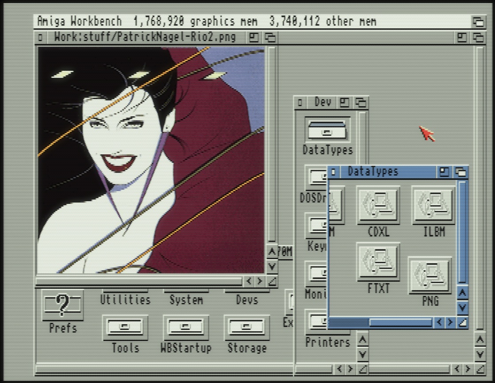Close the Dev window with its close gadget
Screen dimensions: 495x383
(x=300, y=102)
